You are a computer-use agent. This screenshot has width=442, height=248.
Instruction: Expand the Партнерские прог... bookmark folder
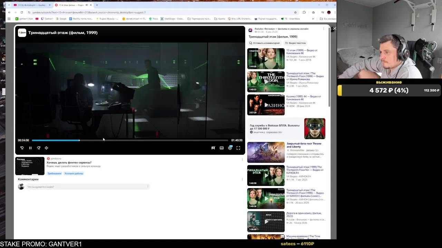point(199,19)
